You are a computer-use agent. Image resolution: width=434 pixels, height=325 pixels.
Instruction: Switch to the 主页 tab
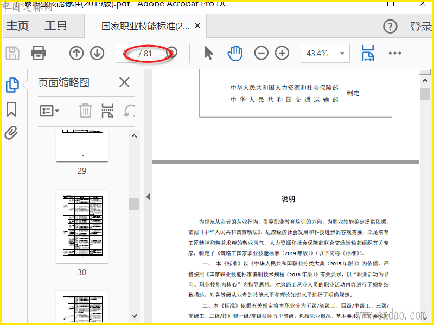click(x=17, y=25)
